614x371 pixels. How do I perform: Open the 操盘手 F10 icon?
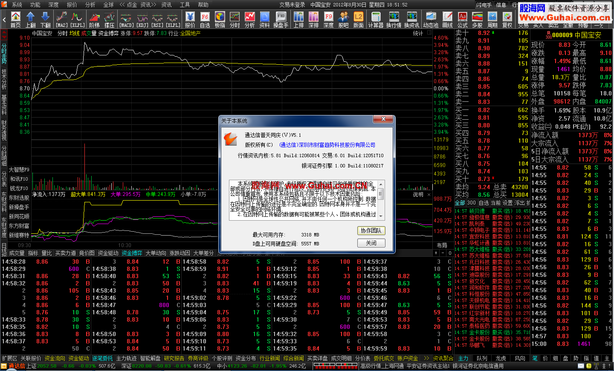(x=281, y=20)
